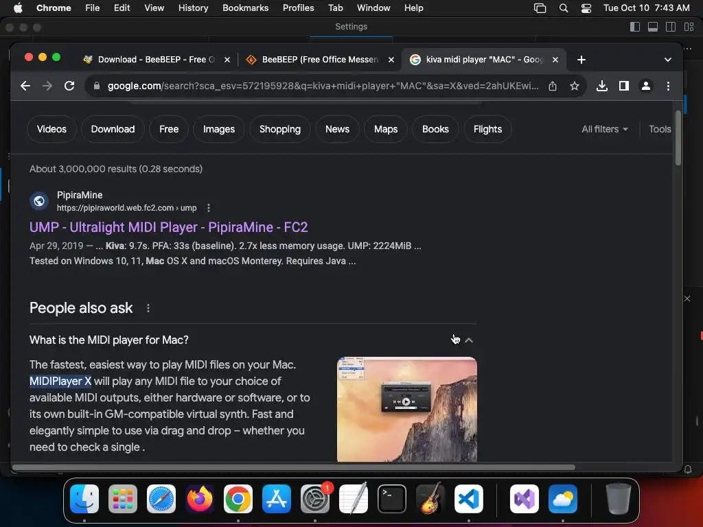Toggle primary sidebar in Settings window behind

(635, 27)
